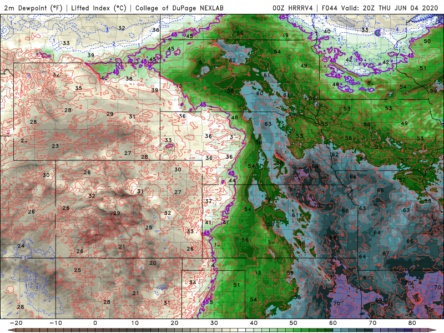Click the "00Z HRRRV4" model run label
Screen dimensions: 444x333
click(x=292, y=8)
